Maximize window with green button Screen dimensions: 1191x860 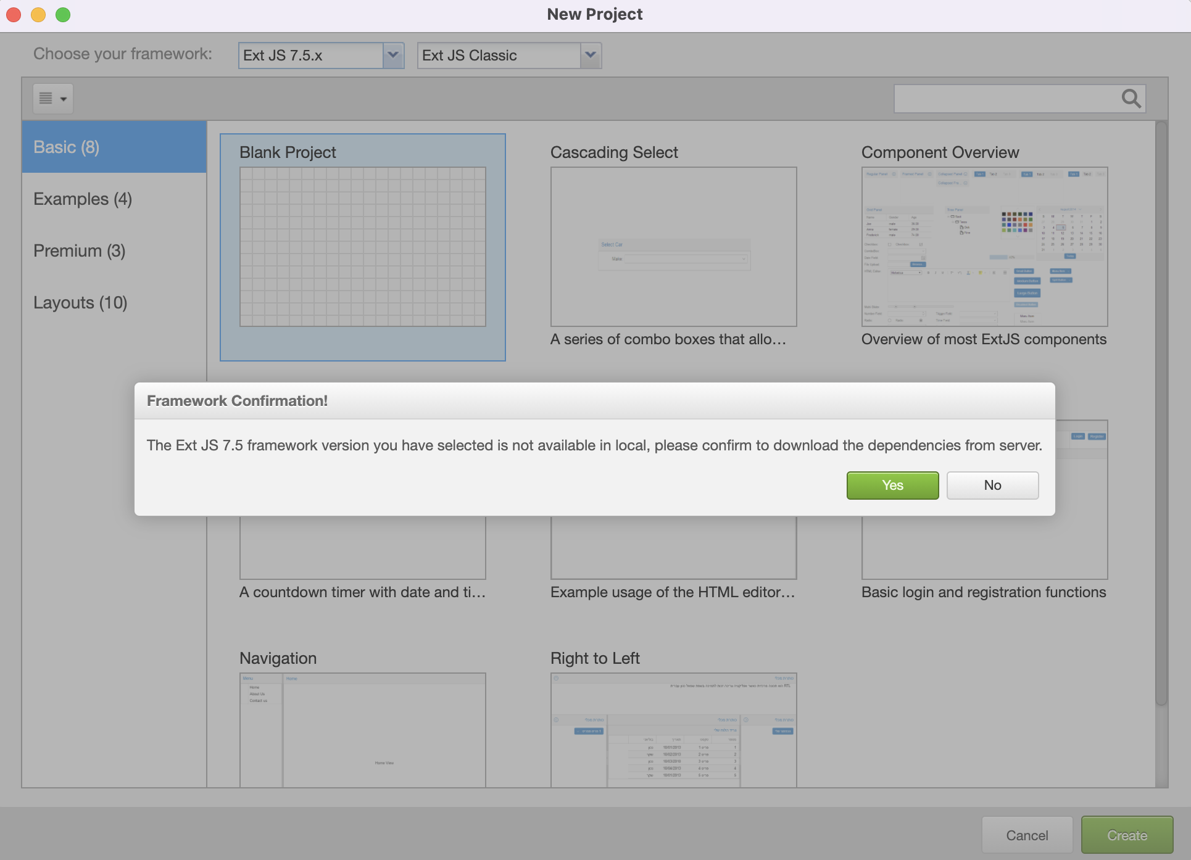coord(63,14)
